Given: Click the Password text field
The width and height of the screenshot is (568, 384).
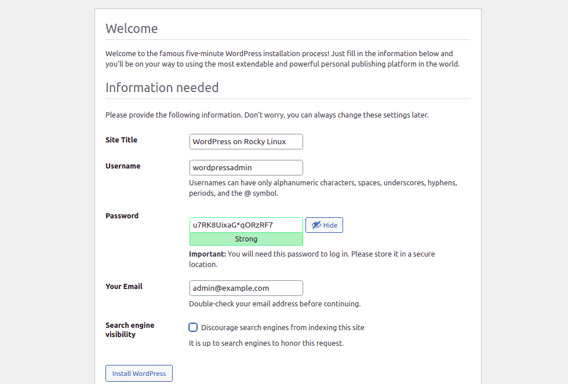Looking at the screenshot, I should [x=246, y=225].
